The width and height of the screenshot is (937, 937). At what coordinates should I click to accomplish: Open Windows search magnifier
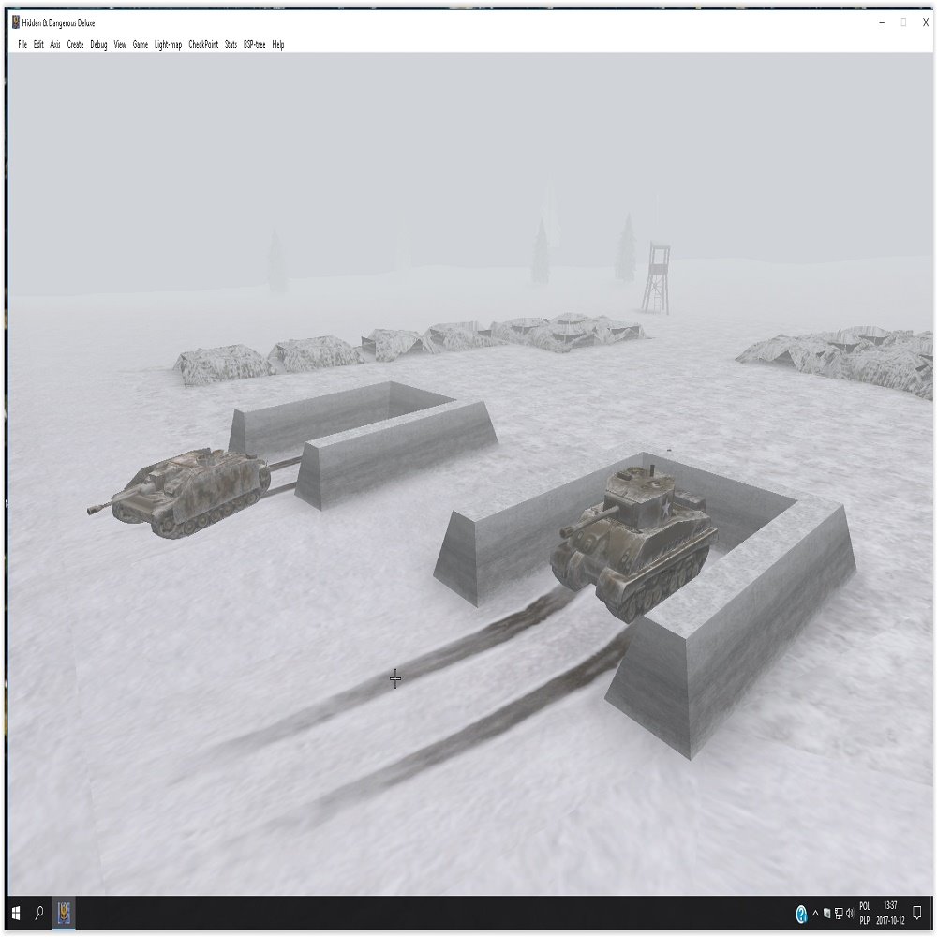pyautogui.click(x=39, y=913)
